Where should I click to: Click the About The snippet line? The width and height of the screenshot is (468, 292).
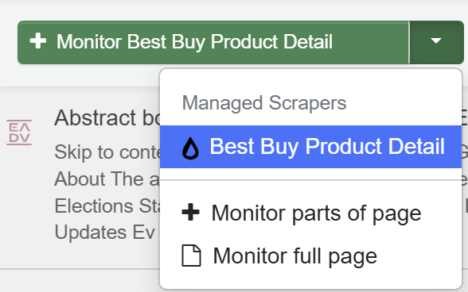click(107, 179)
